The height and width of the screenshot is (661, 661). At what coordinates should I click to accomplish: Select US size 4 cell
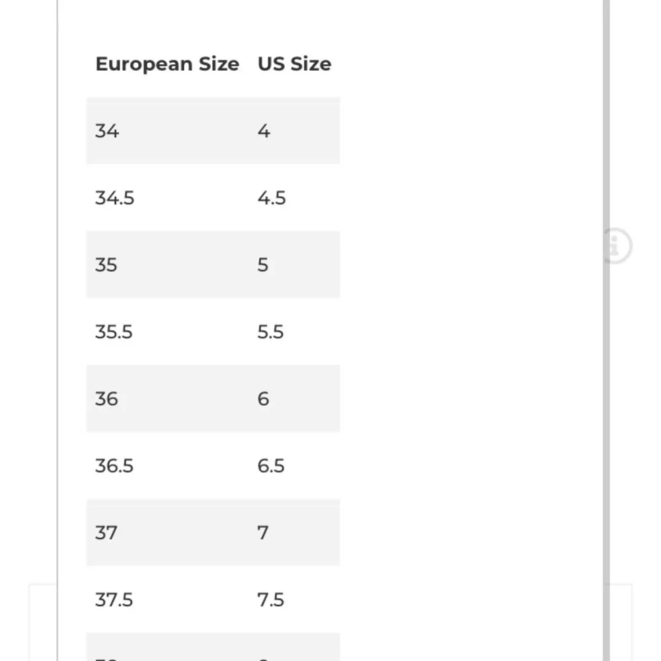point(264,131)
